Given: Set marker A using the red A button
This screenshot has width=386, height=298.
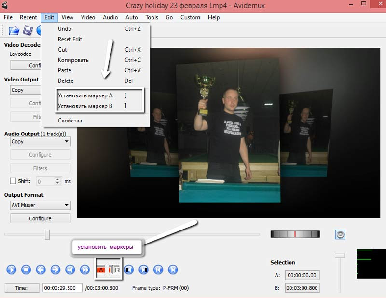Looking at the screenshot, I should (101, 270).
